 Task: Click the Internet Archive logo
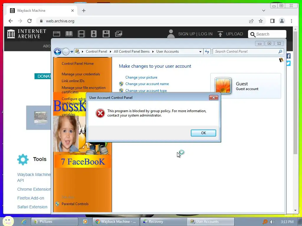coord(27,34)
